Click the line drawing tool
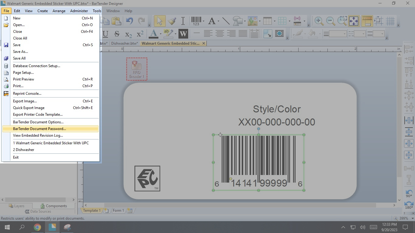 [x=226, y=21]
